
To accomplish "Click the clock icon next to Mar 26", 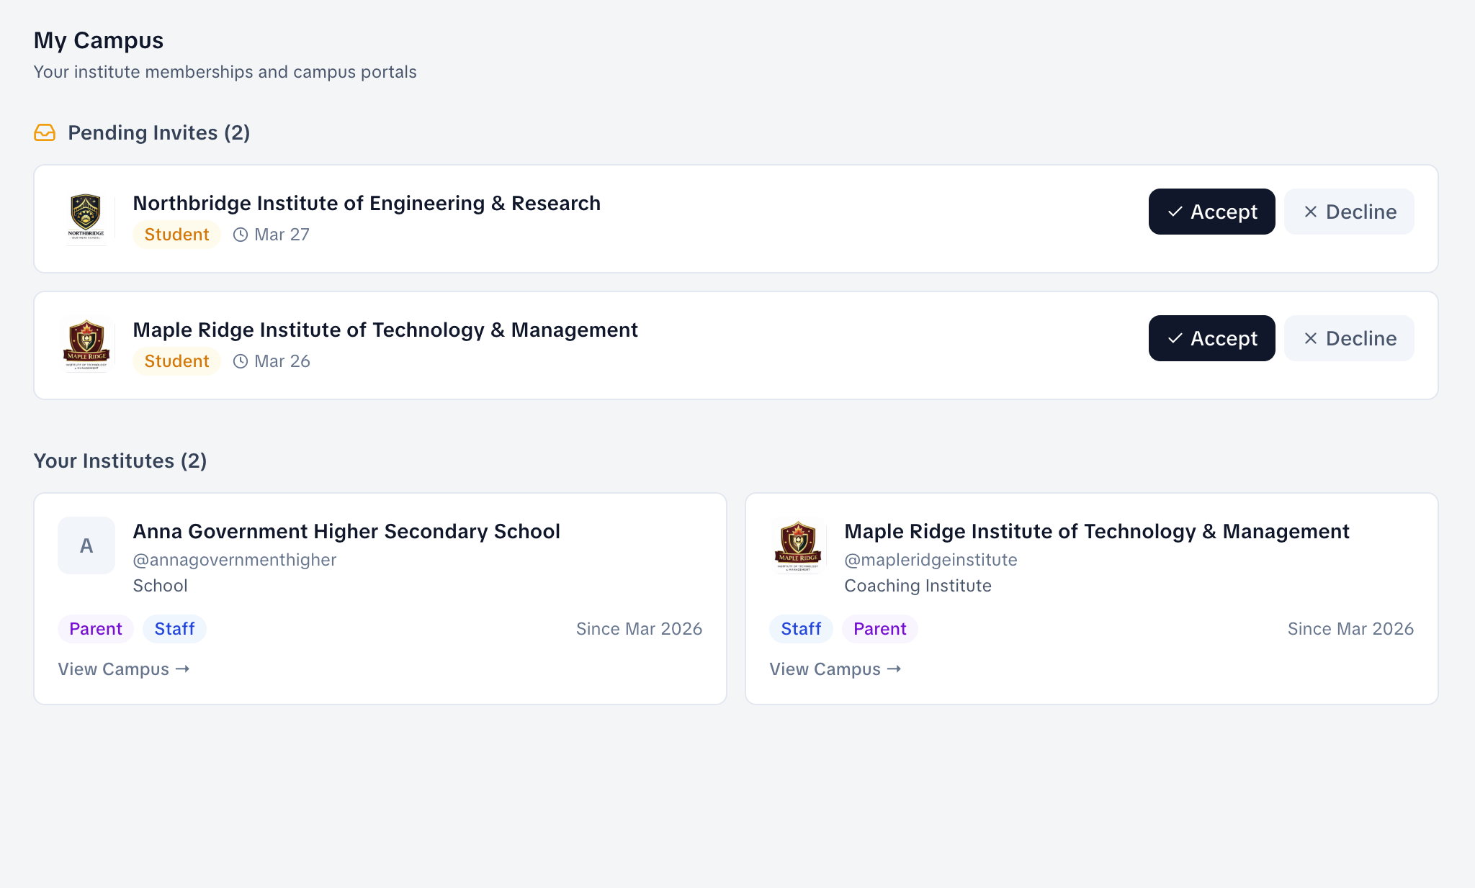I will (x=240, y=361).
